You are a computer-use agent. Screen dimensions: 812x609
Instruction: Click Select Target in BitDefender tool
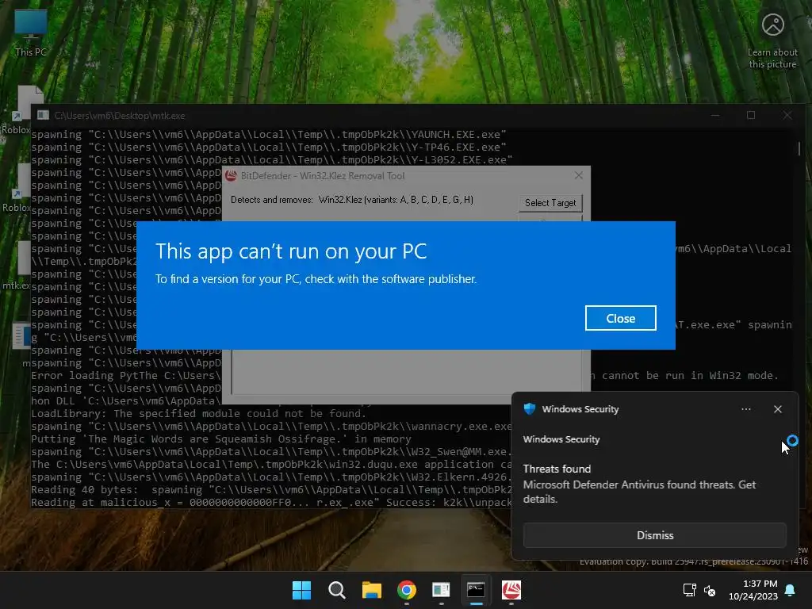[x=550, y=202]
